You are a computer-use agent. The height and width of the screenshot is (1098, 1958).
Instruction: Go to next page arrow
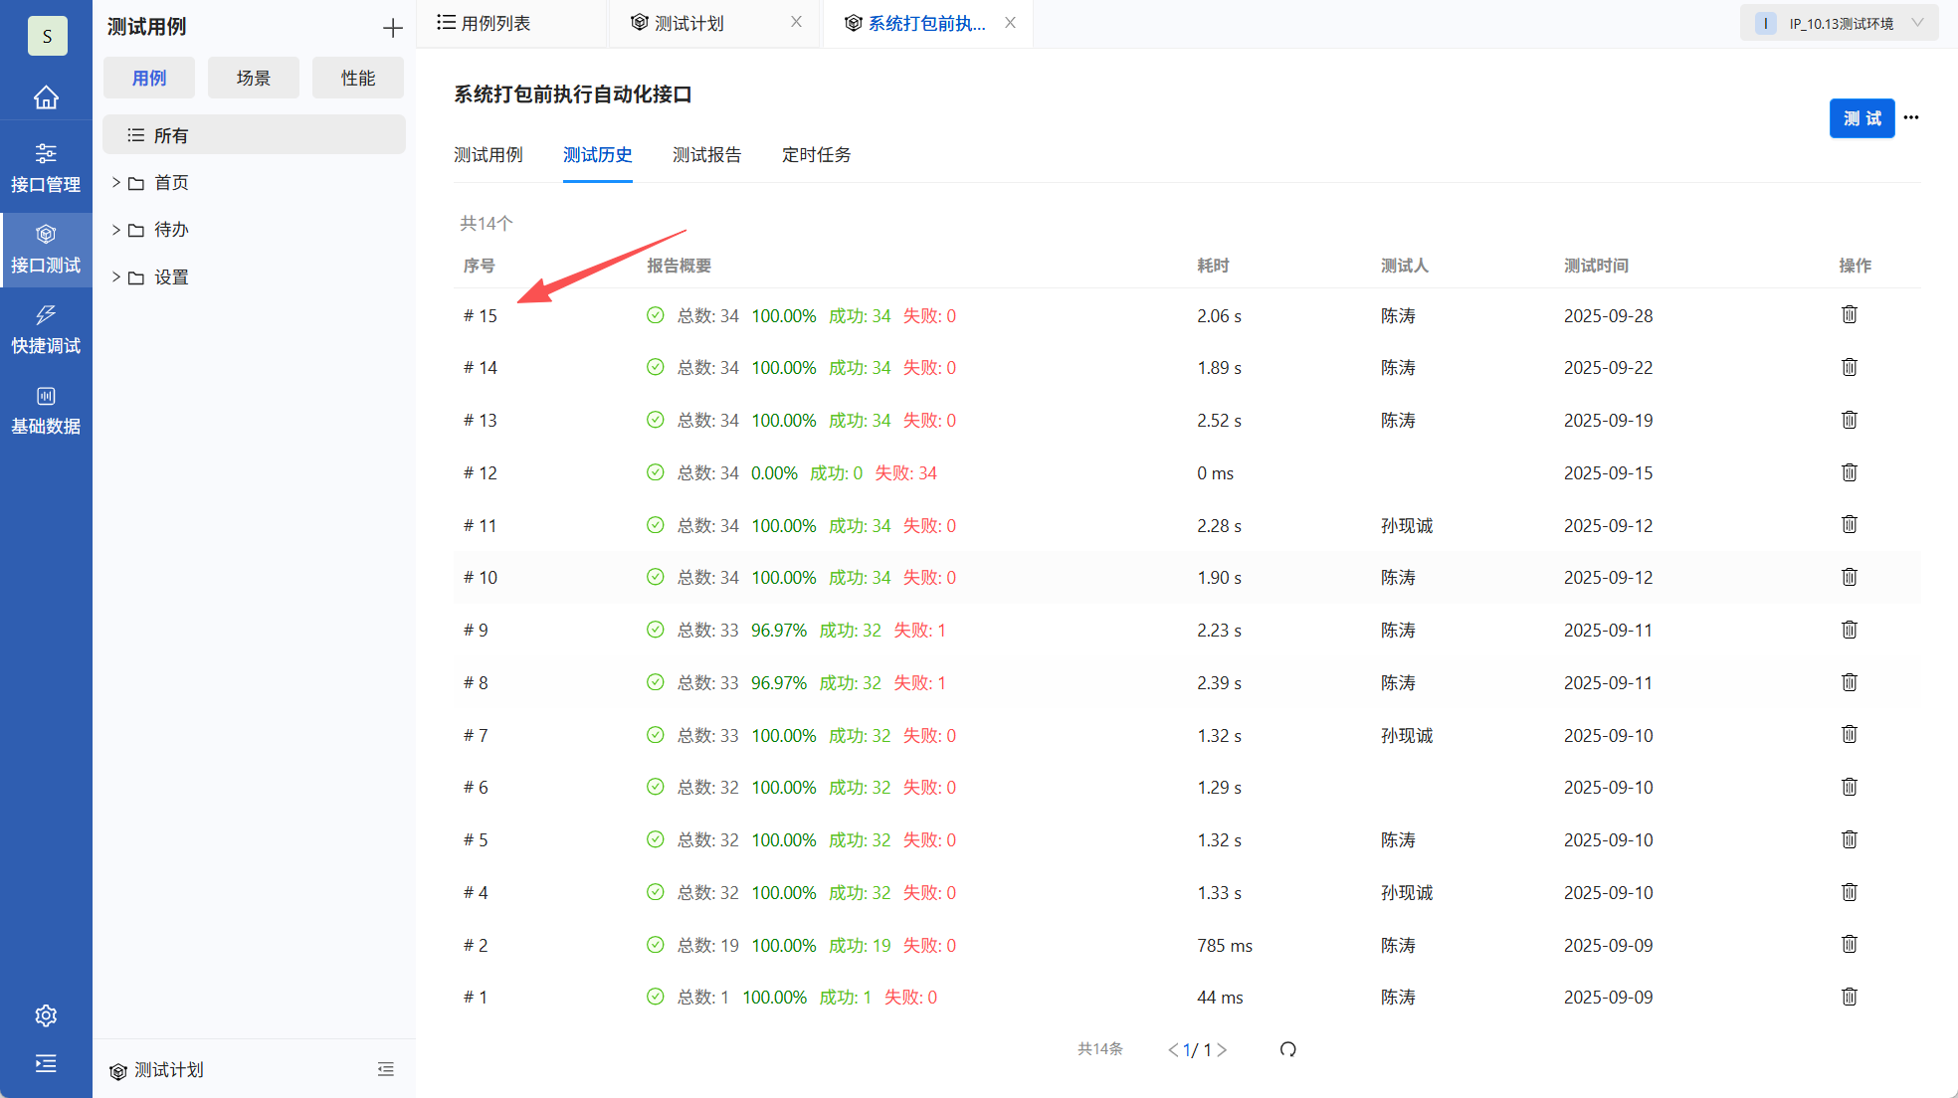1222,1049
